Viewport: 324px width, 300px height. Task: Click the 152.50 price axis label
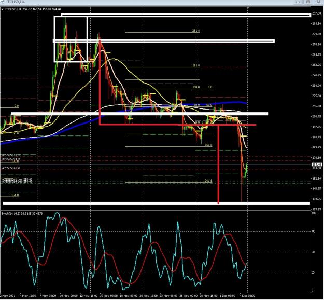(x=317, y=179)
